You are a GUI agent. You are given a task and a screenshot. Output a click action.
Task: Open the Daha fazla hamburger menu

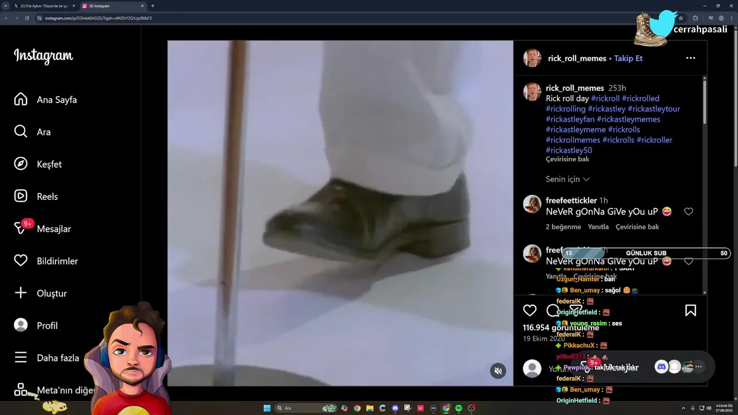pos(21,358)
